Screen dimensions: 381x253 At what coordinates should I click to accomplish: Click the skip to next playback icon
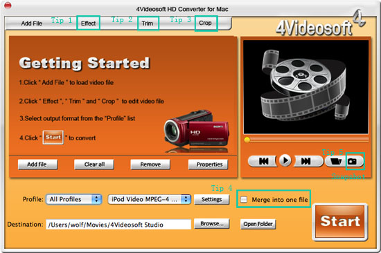coord(307,161)
